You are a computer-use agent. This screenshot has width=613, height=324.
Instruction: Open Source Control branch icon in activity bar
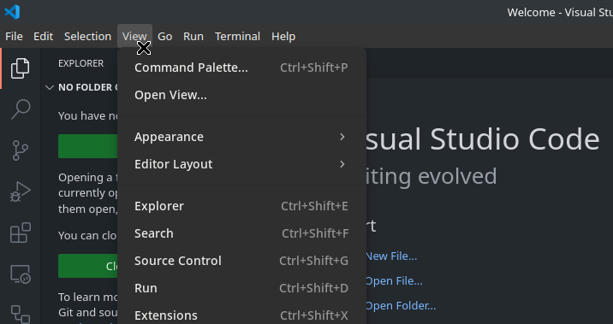point(20,150)
